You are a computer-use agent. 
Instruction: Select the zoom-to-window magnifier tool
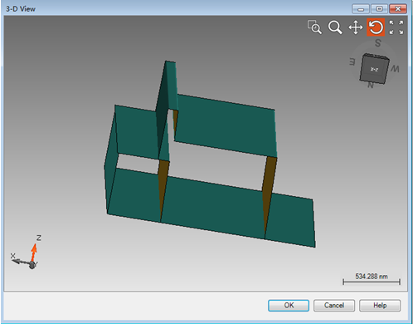(x=314, y=27)
